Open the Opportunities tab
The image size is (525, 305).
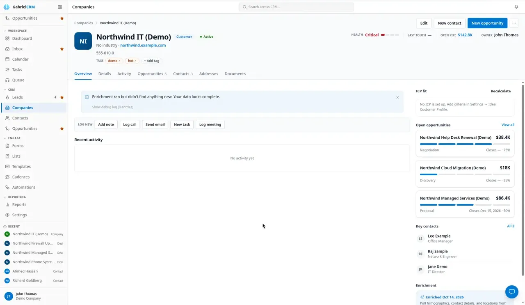tap(152, 74)
